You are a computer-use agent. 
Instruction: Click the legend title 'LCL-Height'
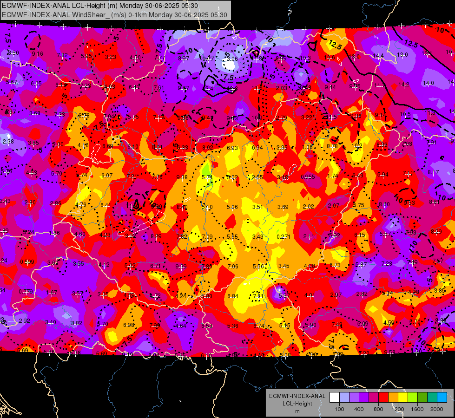(x=297, y=404)
